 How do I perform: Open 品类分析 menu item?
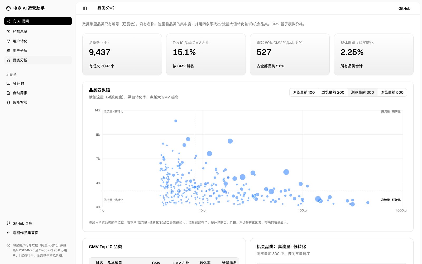(x=38, y=60)
